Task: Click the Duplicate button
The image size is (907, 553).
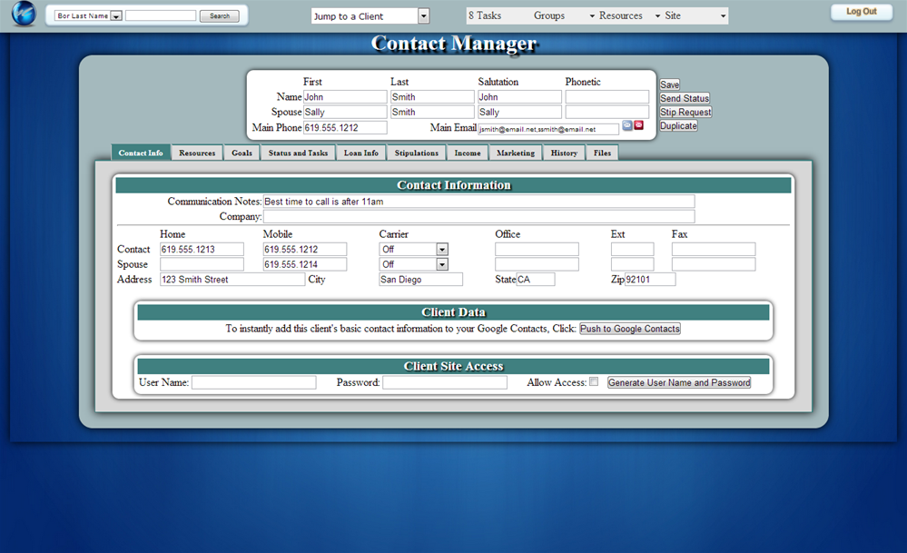Action: tap(678, 125)
